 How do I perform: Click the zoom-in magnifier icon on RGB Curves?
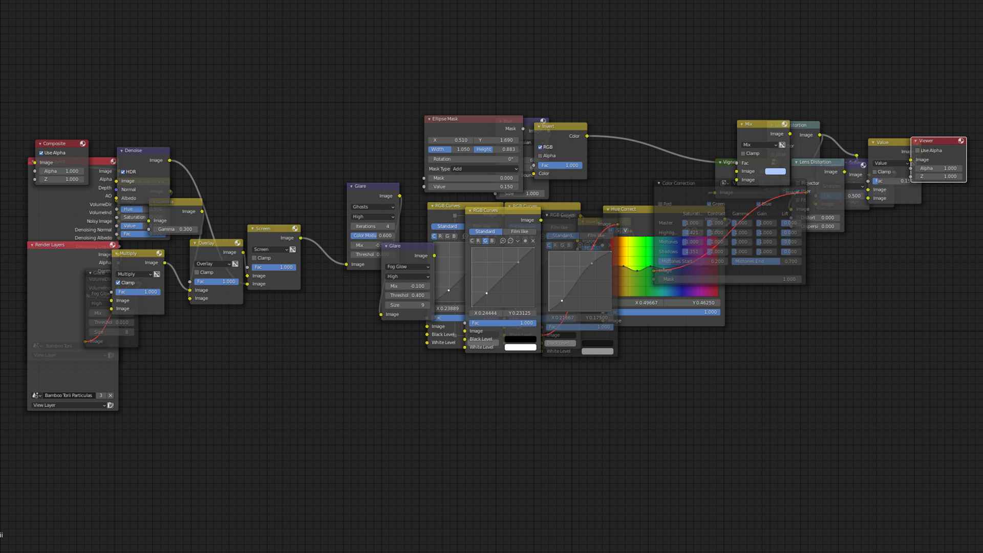pyautogui.click(x=503, y=241)
